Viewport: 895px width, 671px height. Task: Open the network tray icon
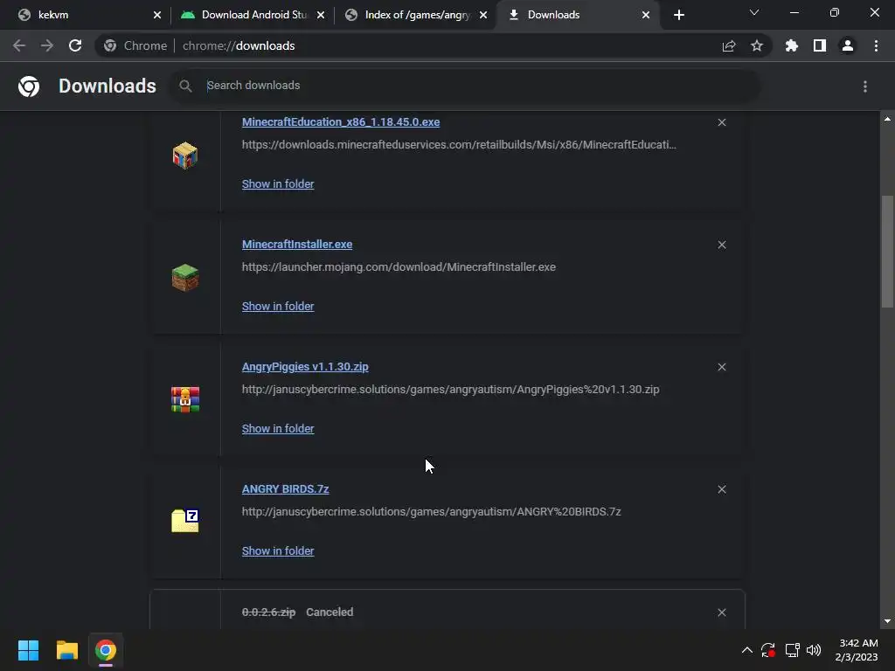tap(792, 650)
